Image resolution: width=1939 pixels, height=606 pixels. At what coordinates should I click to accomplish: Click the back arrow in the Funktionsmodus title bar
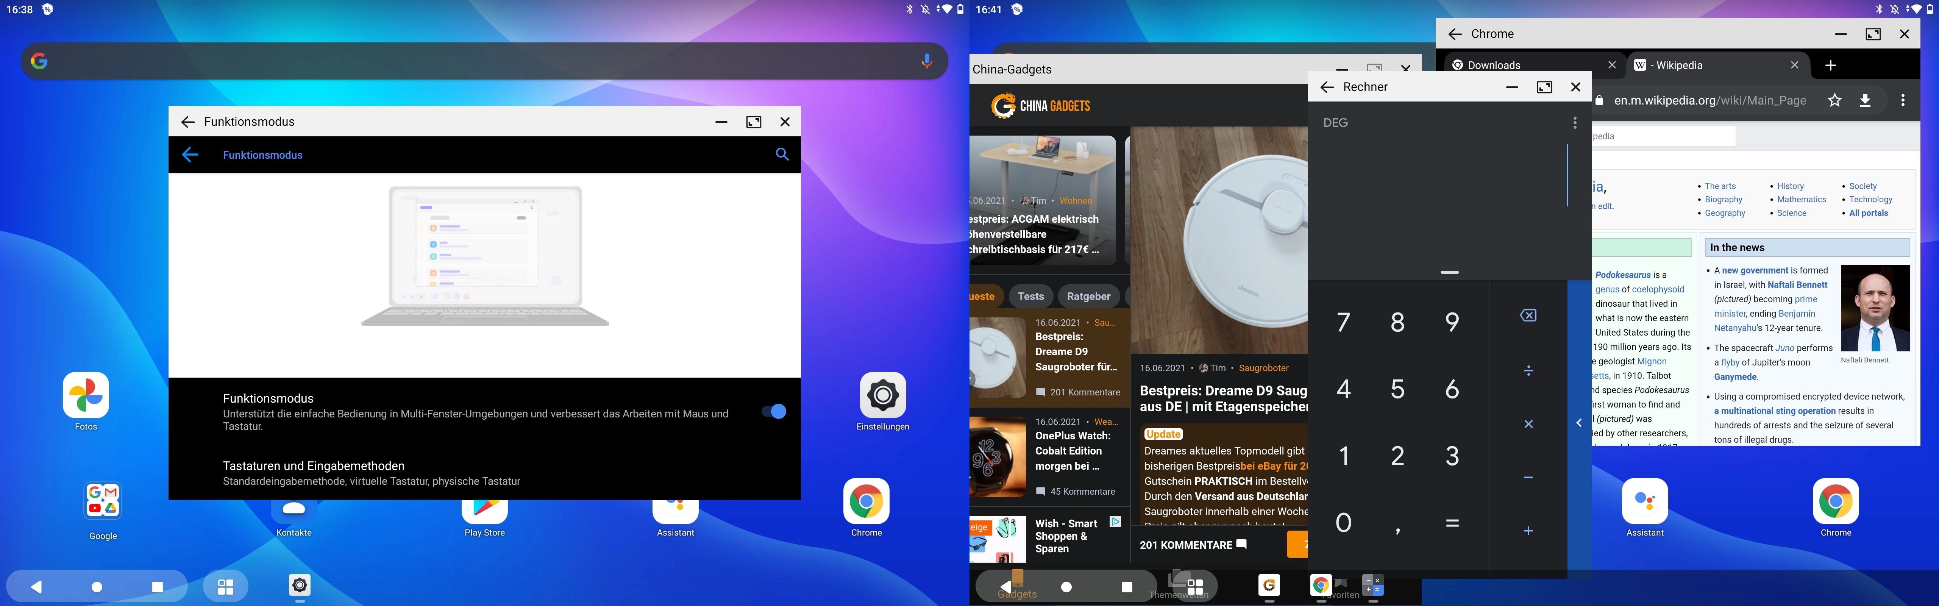187,122
